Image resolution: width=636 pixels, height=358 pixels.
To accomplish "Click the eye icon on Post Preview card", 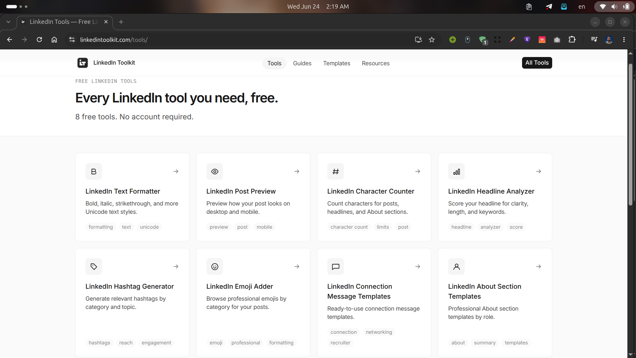I will pyautogui.click(x=215, y=171).
